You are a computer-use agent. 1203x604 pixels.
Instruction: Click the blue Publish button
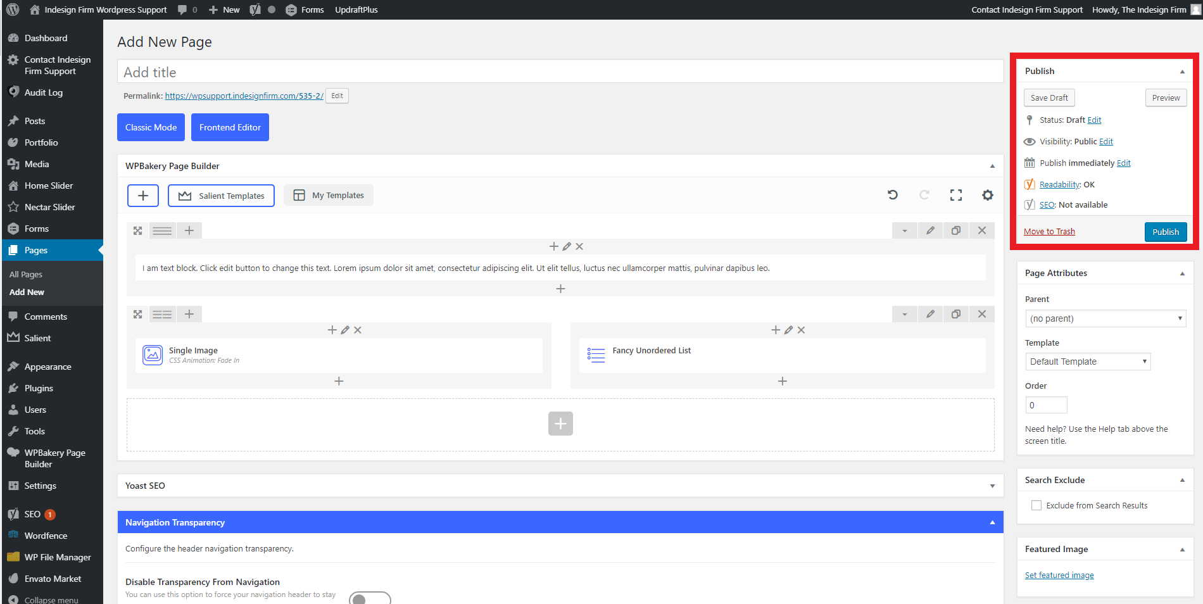[x=1165, y=232]
